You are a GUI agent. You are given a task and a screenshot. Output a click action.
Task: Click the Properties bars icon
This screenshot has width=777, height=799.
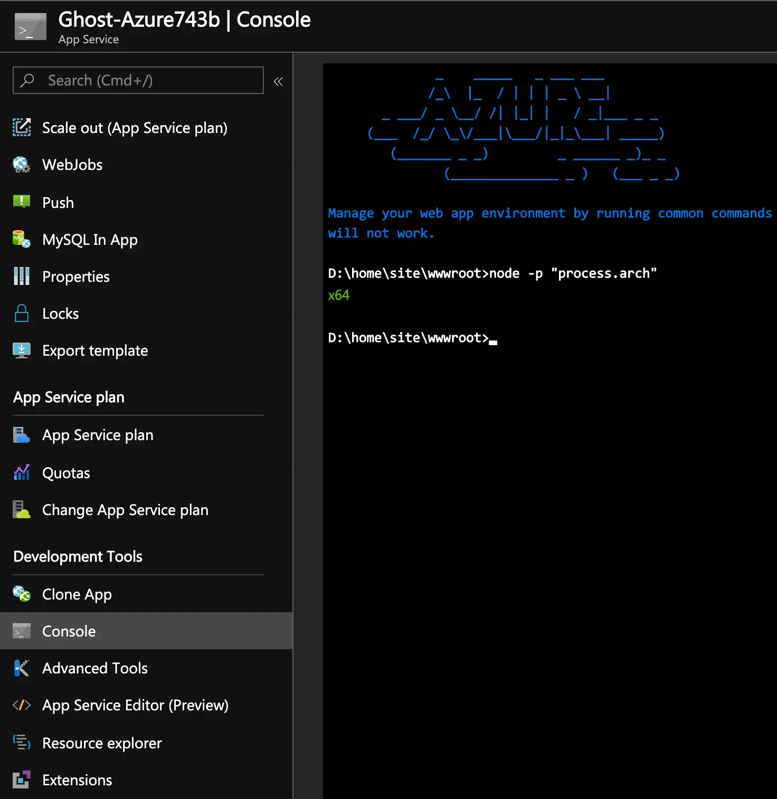tap(22, 276)
